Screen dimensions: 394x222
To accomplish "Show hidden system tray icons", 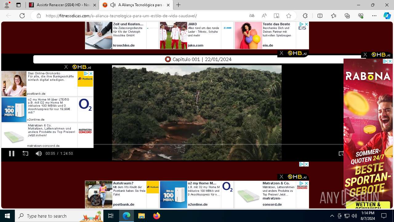I will (x=332, y=216).
